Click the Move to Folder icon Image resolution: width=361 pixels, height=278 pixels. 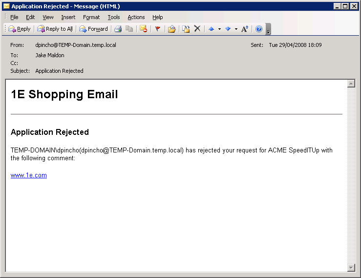(x=171, y=29)
